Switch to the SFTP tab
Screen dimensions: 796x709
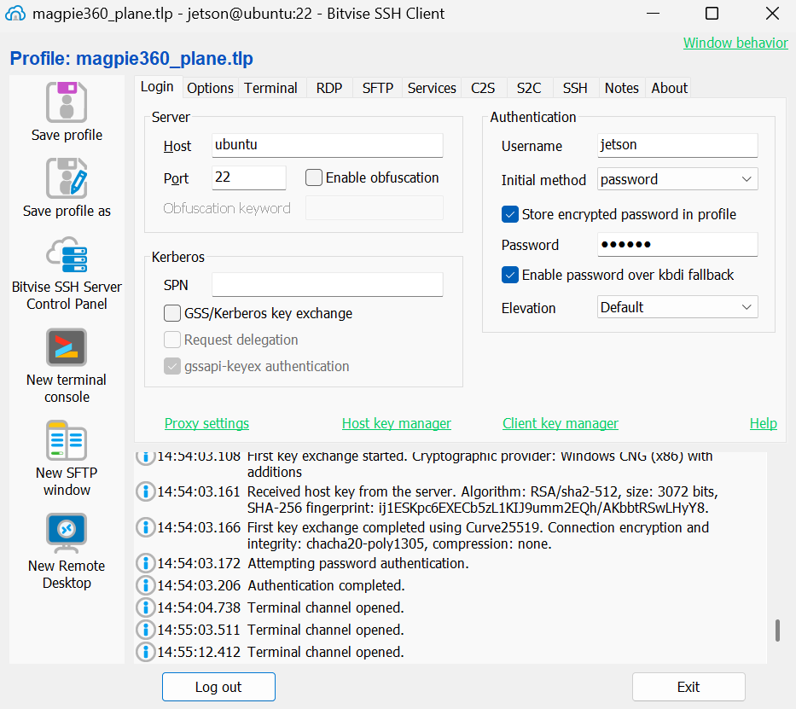pos(377,88)
